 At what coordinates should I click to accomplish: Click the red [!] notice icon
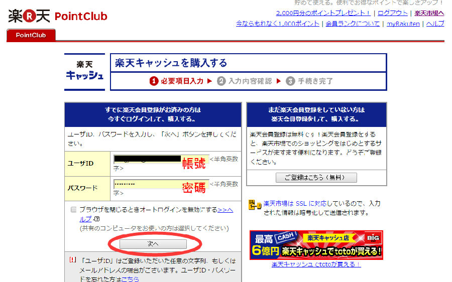click(x=73, y=260)
